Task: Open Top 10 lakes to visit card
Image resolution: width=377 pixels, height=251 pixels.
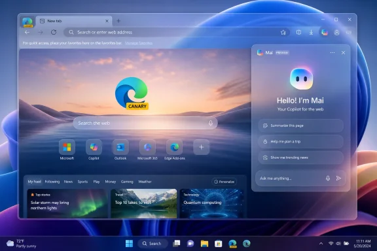Action: point(144,203)
